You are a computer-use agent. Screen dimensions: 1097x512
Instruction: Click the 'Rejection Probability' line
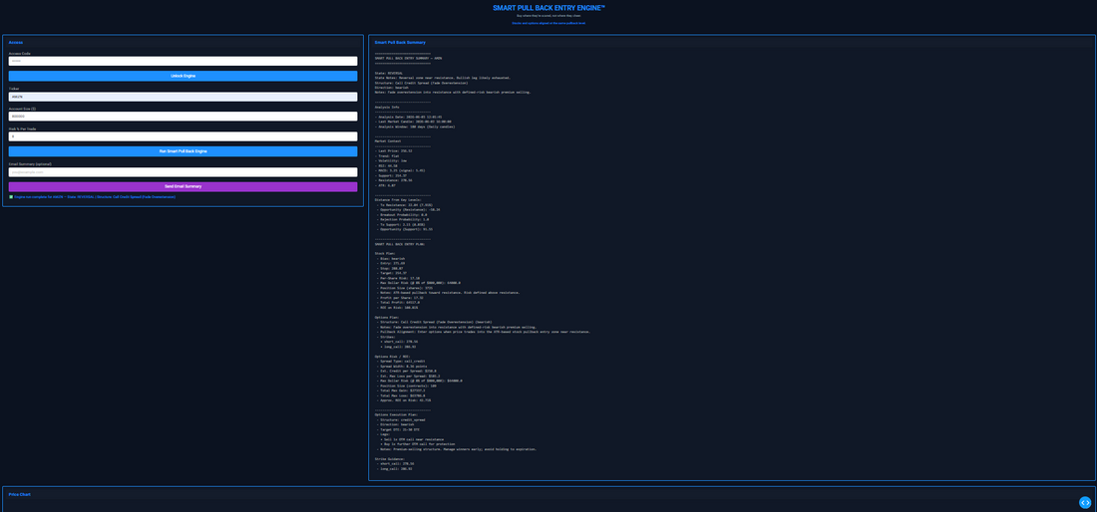click(x=404, y=219)
